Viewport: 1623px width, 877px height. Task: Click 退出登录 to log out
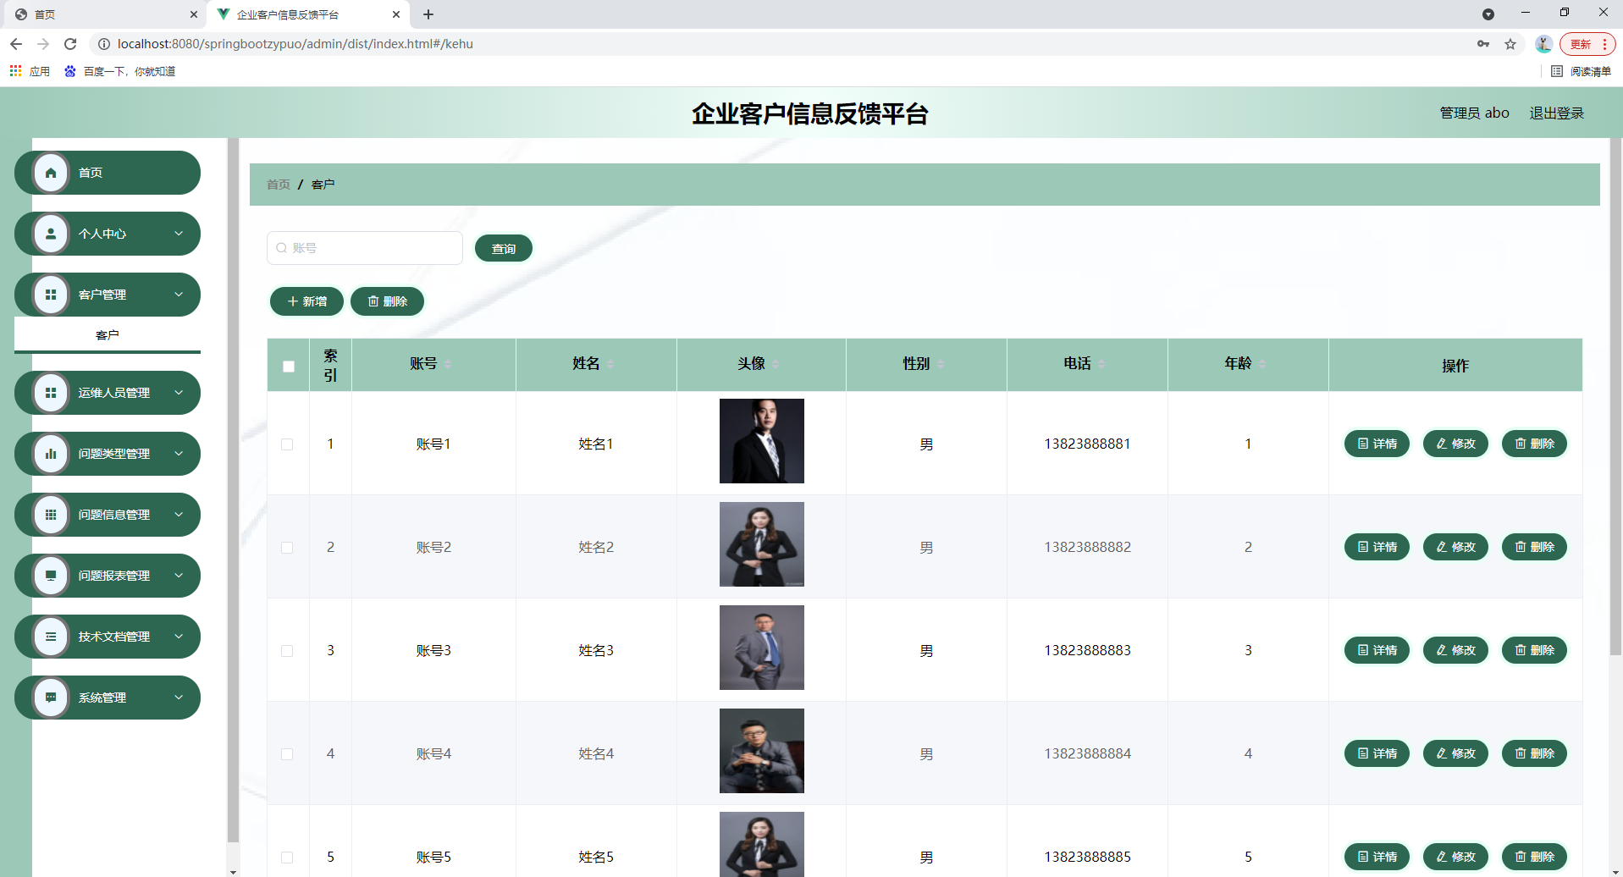pyautogui.click(x=1556, y=112)
